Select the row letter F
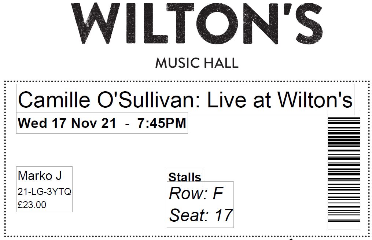The width and height of the screenshot is (372, 240). (218, 194)
